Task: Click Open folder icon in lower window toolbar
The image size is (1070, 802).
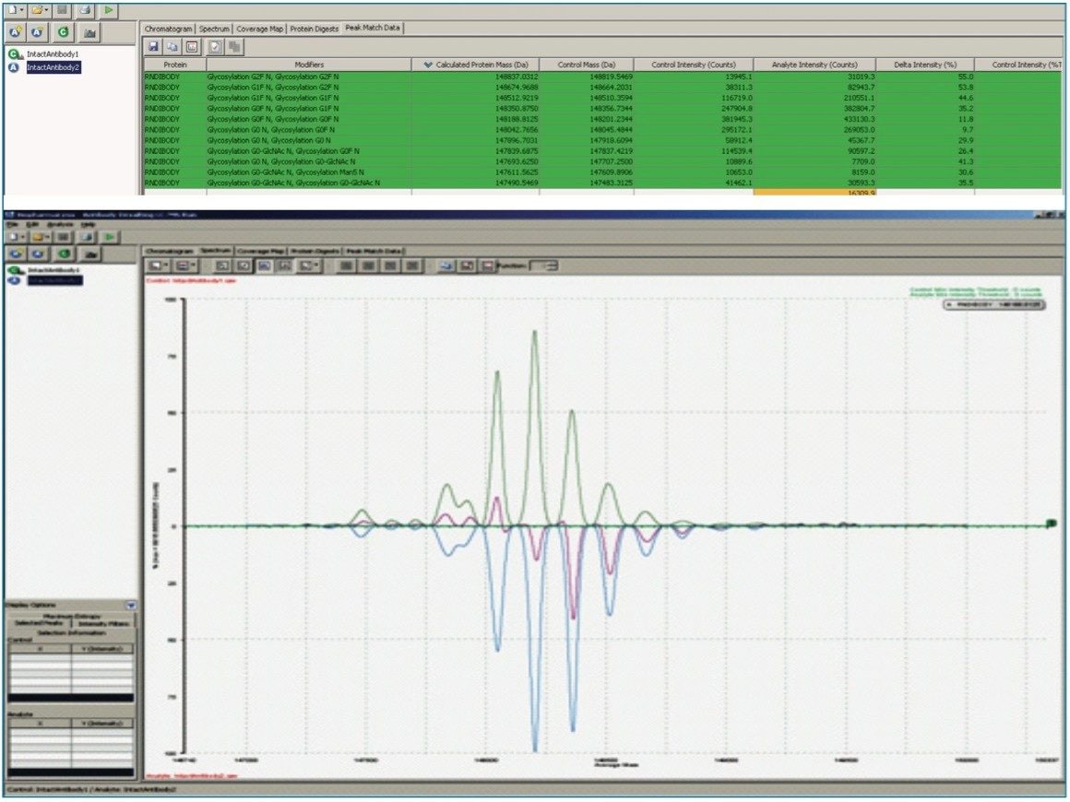Action: click(38, 237)
